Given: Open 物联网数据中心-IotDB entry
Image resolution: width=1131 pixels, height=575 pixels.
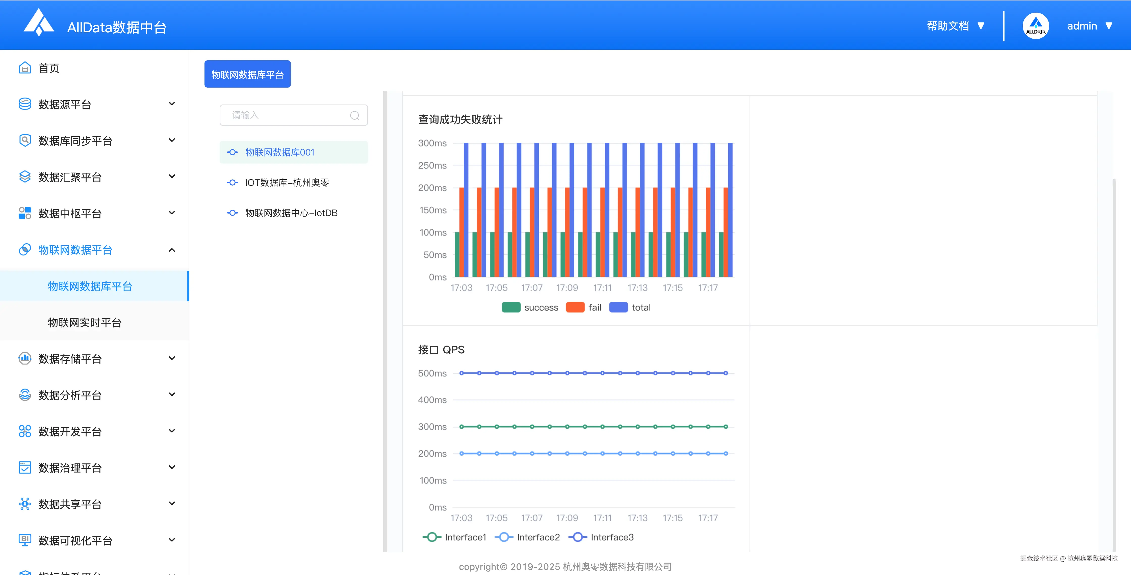Looking at the screenshot, I should tap(291, 213).
